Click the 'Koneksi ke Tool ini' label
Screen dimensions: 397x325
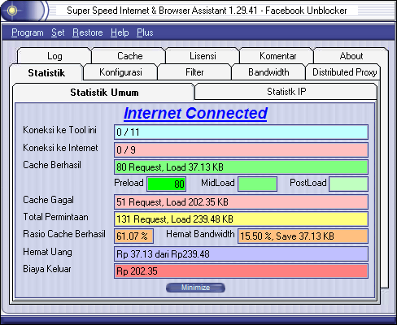[59, 130]
